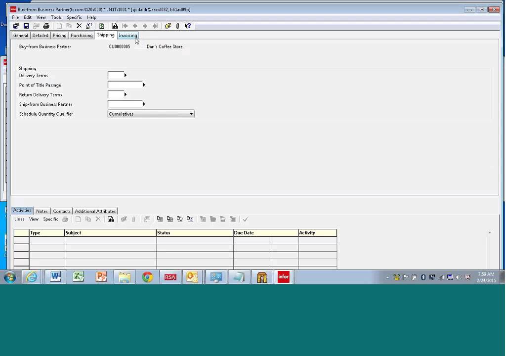Go to the previous record arrow
This screenshot has height=356, width=506.
coord(135,26)
